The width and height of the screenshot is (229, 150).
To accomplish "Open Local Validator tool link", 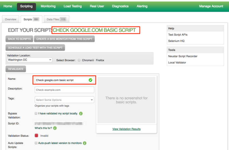I will click(177, 62).
